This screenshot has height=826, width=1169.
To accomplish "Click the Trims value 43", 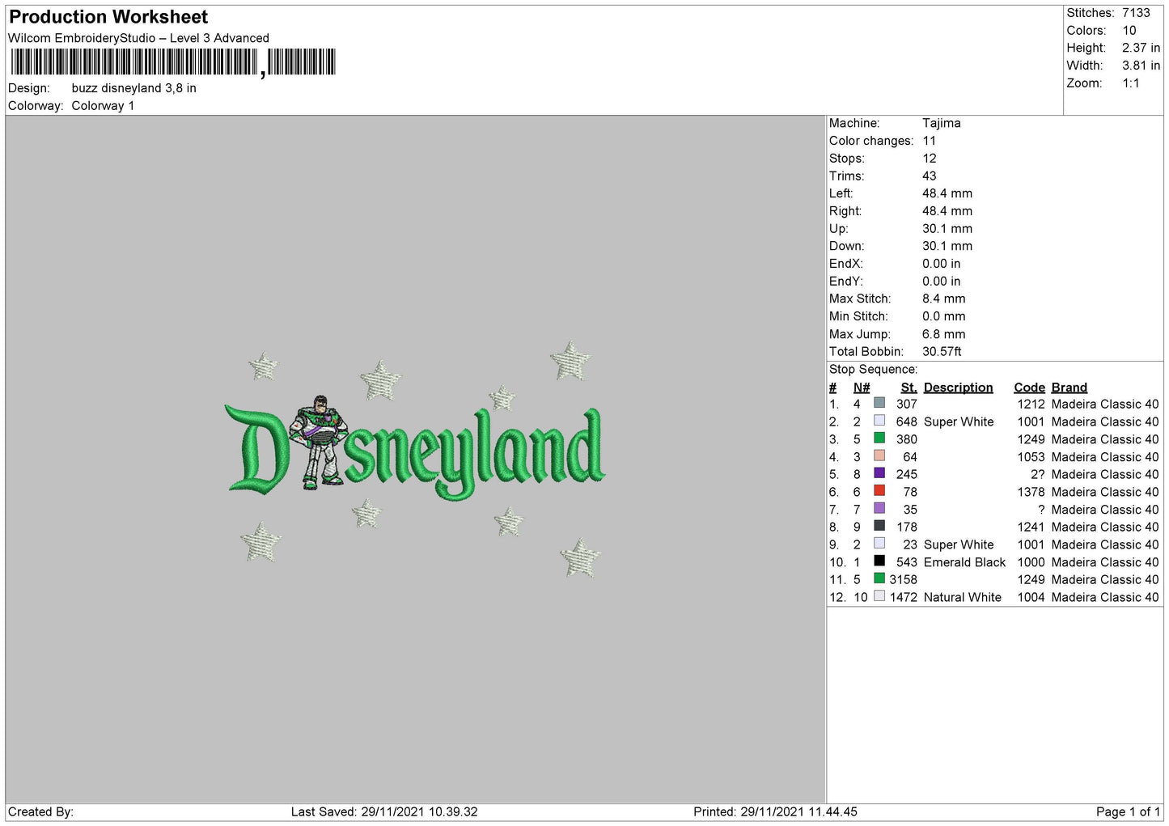I will [x=930, y=176].
